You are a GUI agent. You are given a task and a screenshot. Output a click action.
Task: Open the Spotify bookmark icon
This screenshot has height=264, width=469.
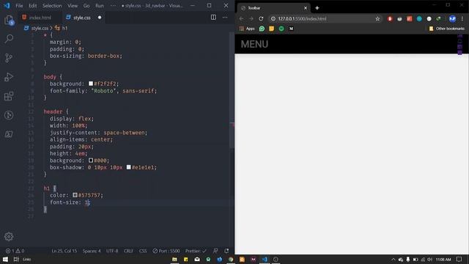tap(281, 29)
